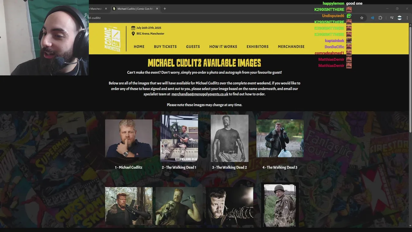Open the browser profile avatar
This screenshot has width=412, height=232.
point(399,18)
